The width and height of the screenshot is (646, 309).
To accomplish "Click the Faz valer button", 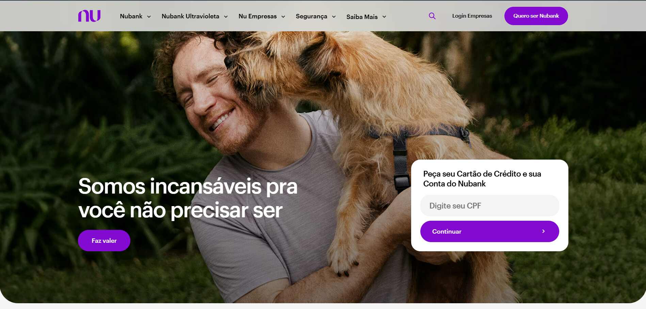I will click(x=104, y=241).
